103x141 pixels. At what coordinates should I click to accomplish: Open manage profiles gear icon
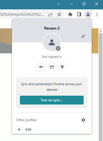tap(83, 120)
